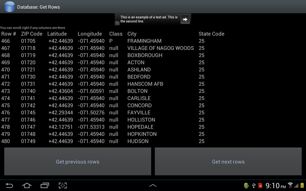Click ZIP code 01745
306x191 pixels.
[x=28, y=113]
